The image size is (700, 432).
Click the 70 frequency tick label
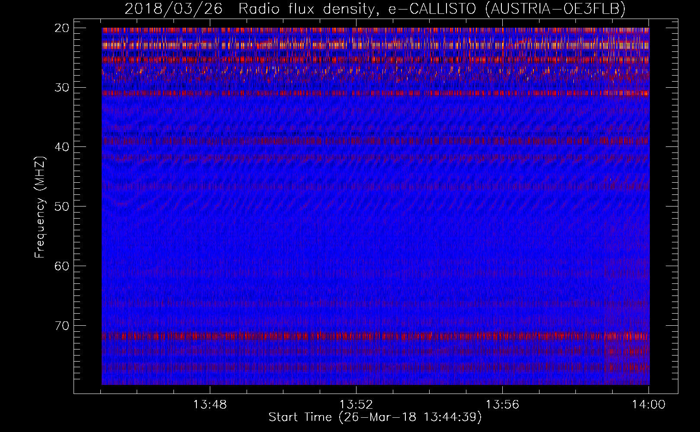coord(62,325)
